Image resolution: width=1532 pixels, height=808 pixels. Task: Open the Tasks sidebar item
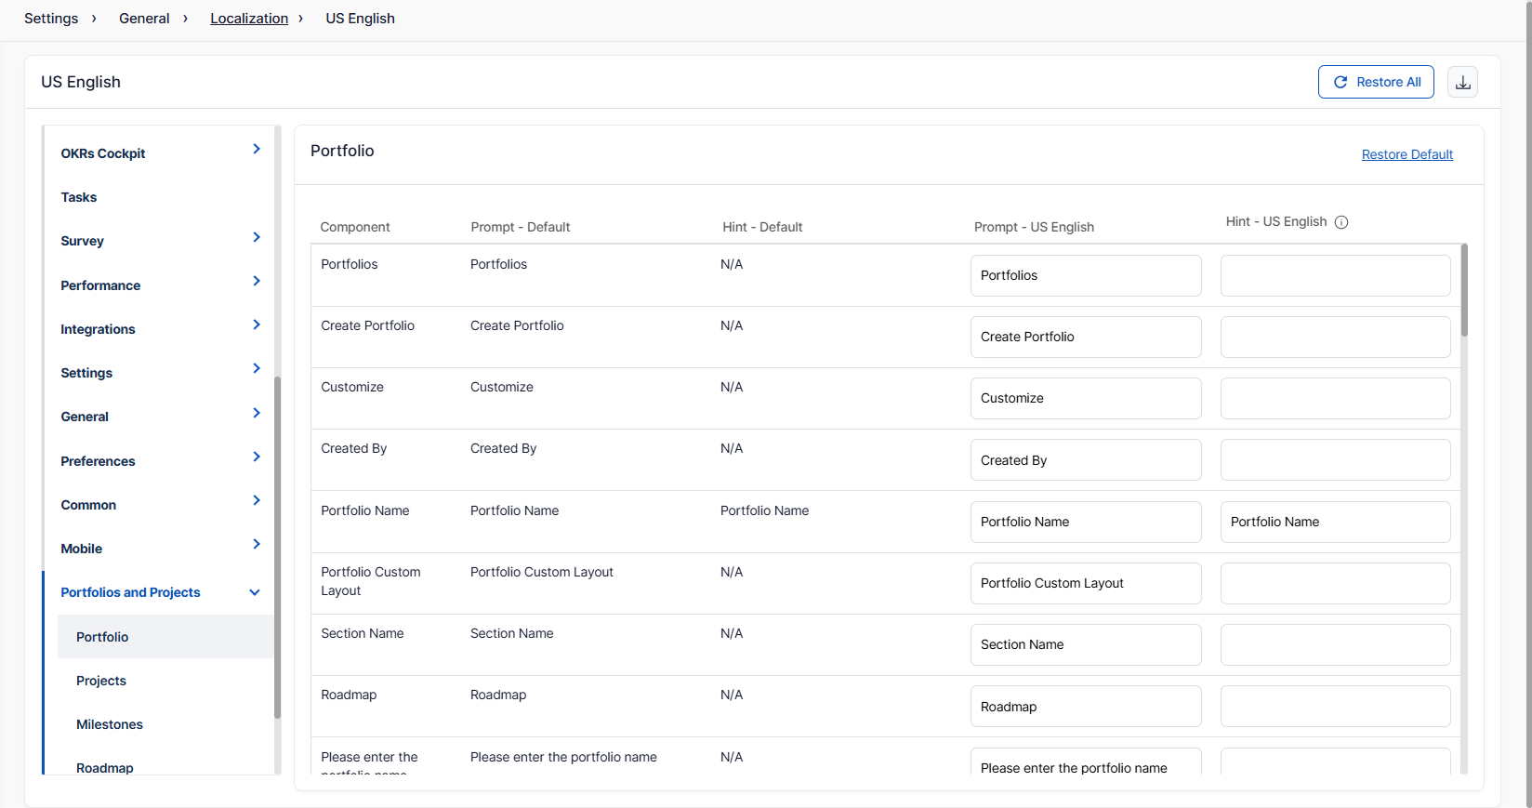tap(79, 197)
